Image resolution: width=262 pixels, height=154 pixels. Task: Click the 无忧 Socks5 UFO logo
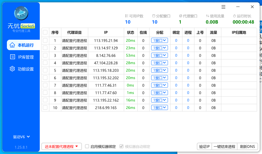(21, 13)
